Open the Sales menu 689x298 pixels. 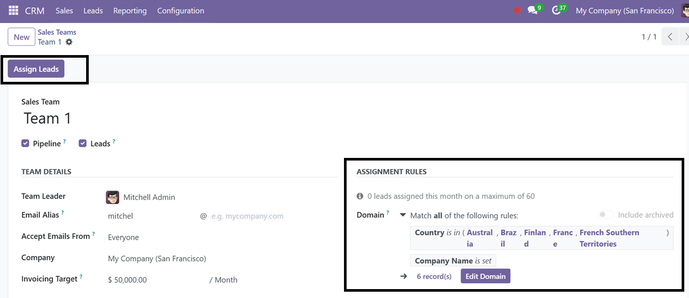point(64,10)
